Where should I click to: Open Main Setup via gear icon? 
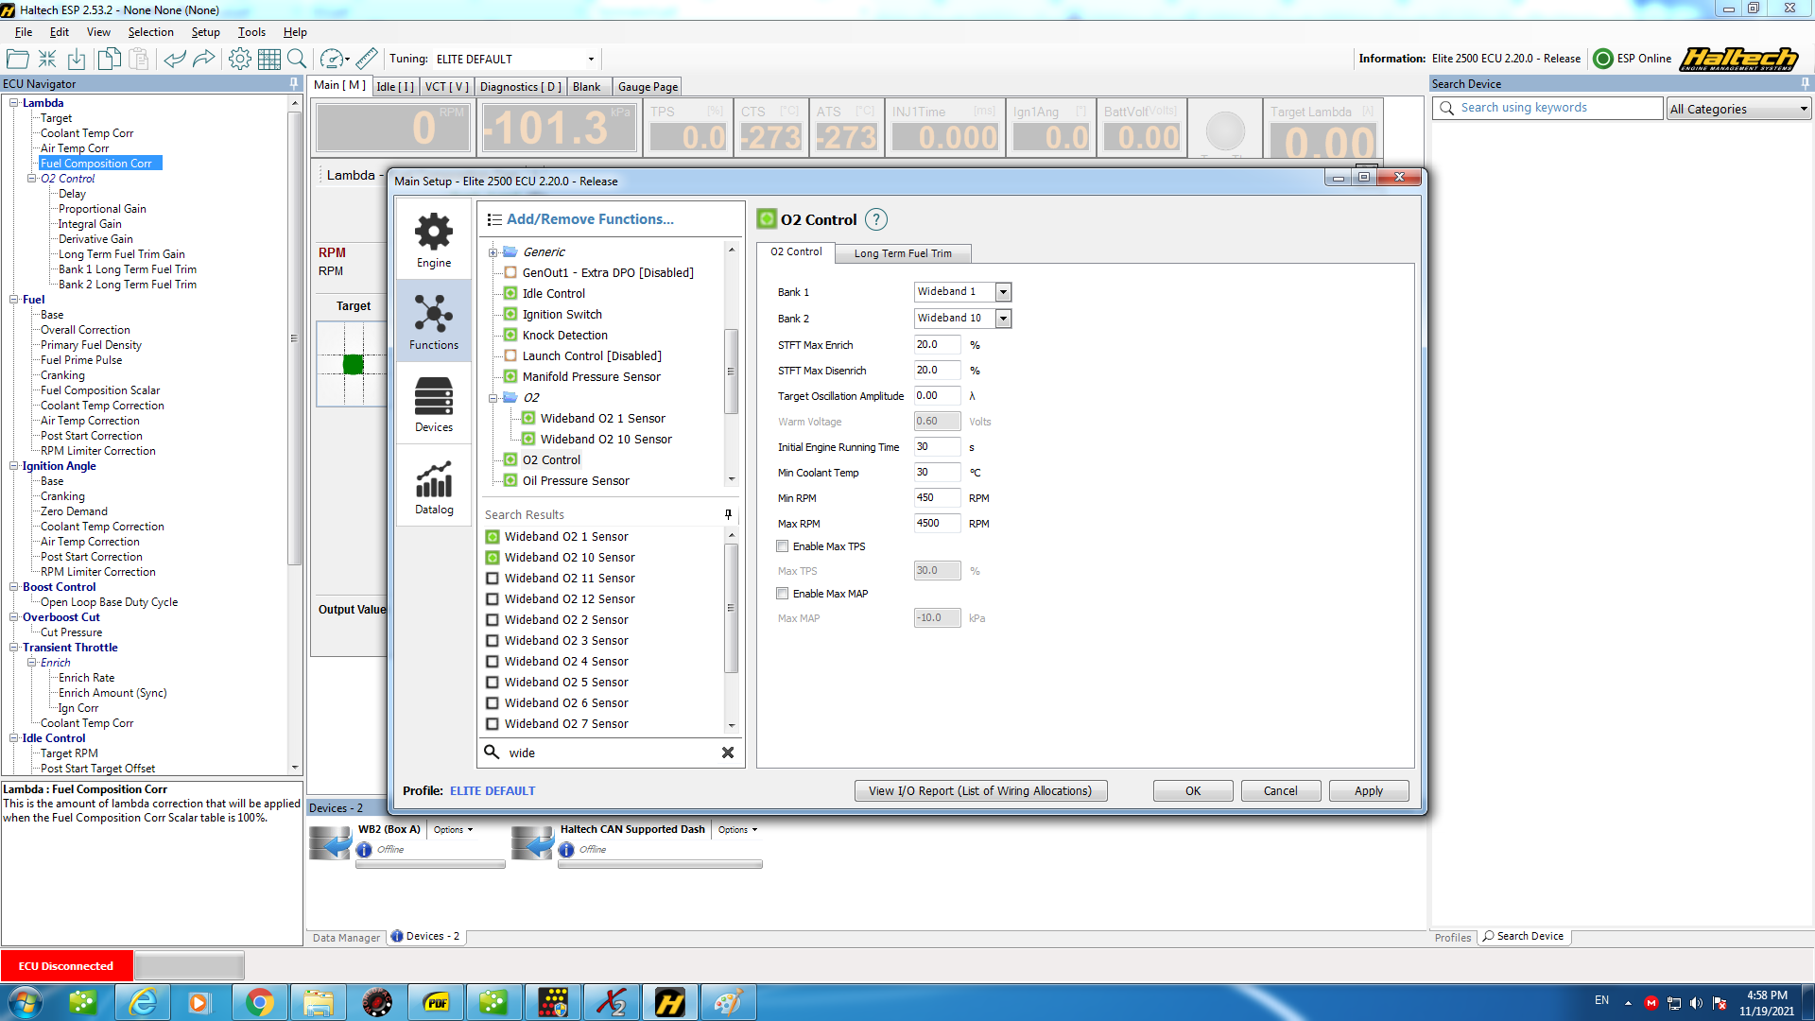click(x=240, y=59)
